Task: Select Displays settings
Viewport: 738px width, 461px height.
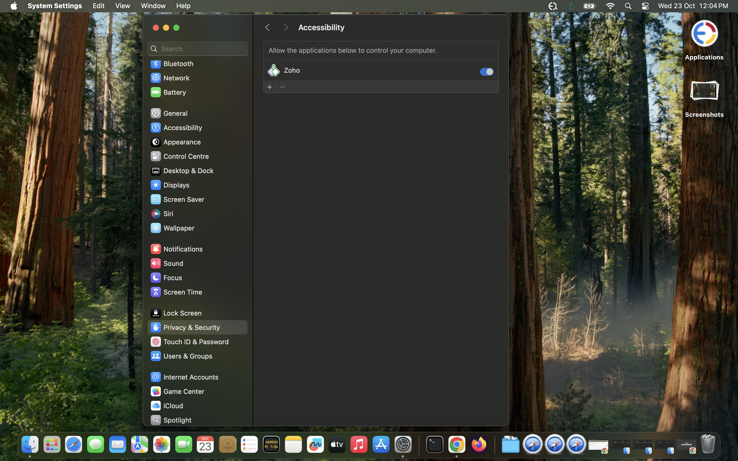Action: click(x=176, y=185)
